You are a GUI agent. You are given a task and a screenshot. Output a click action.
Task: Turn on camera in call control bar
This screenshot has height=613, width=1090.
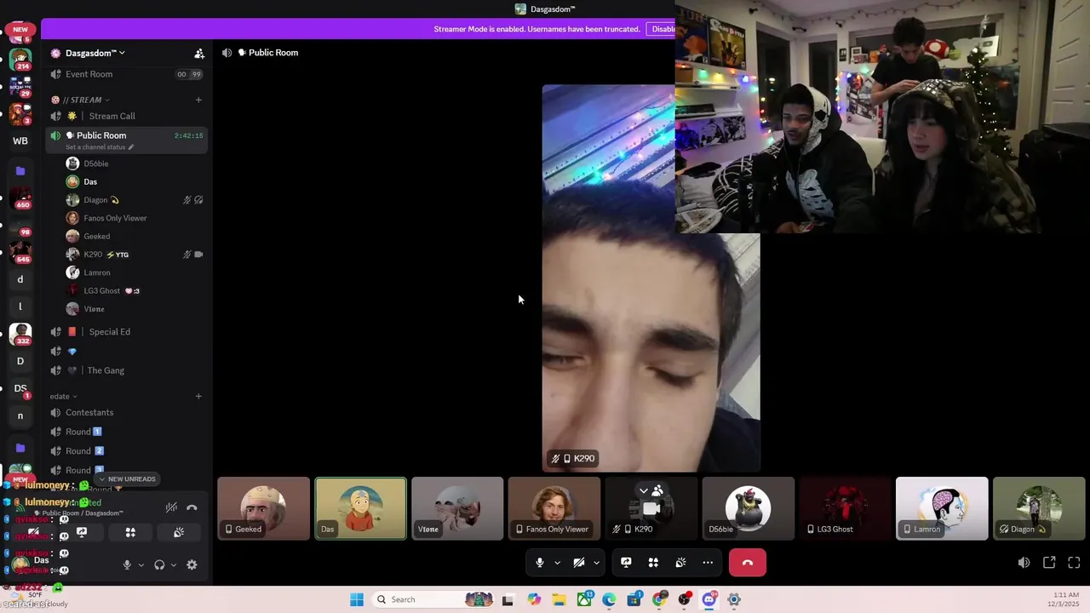578,563
